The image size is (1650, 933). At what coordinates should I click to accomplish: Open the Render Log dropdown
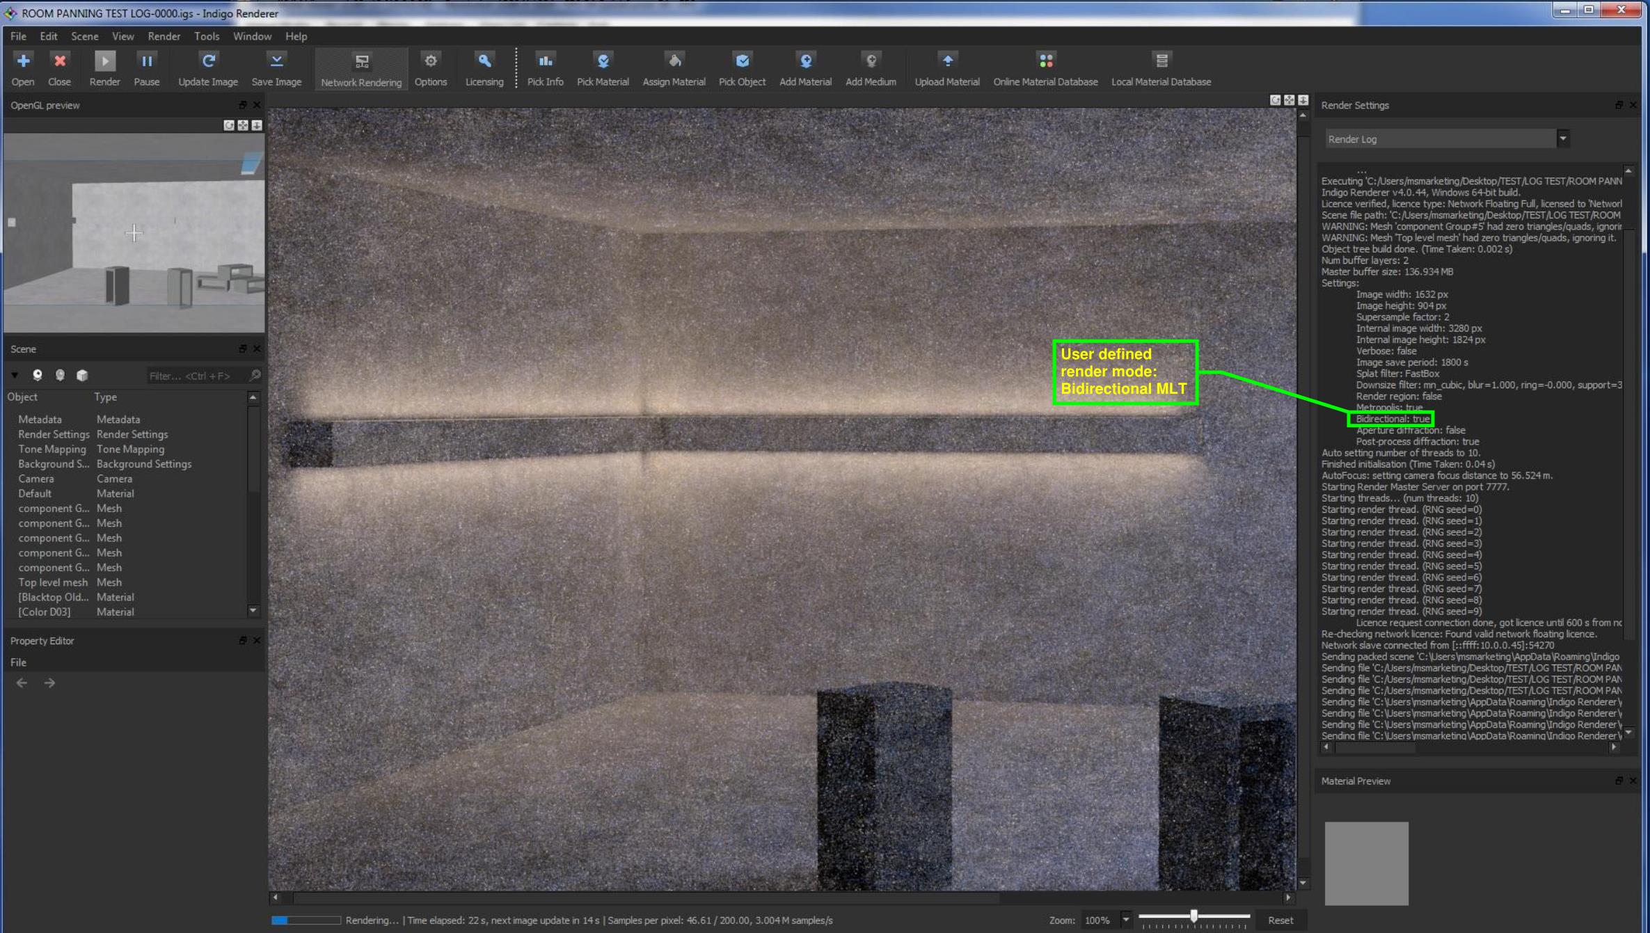pos(1562,138)
